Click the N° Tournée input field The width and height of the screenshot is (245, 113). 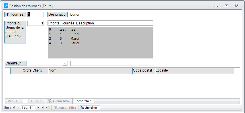[36, 14]
